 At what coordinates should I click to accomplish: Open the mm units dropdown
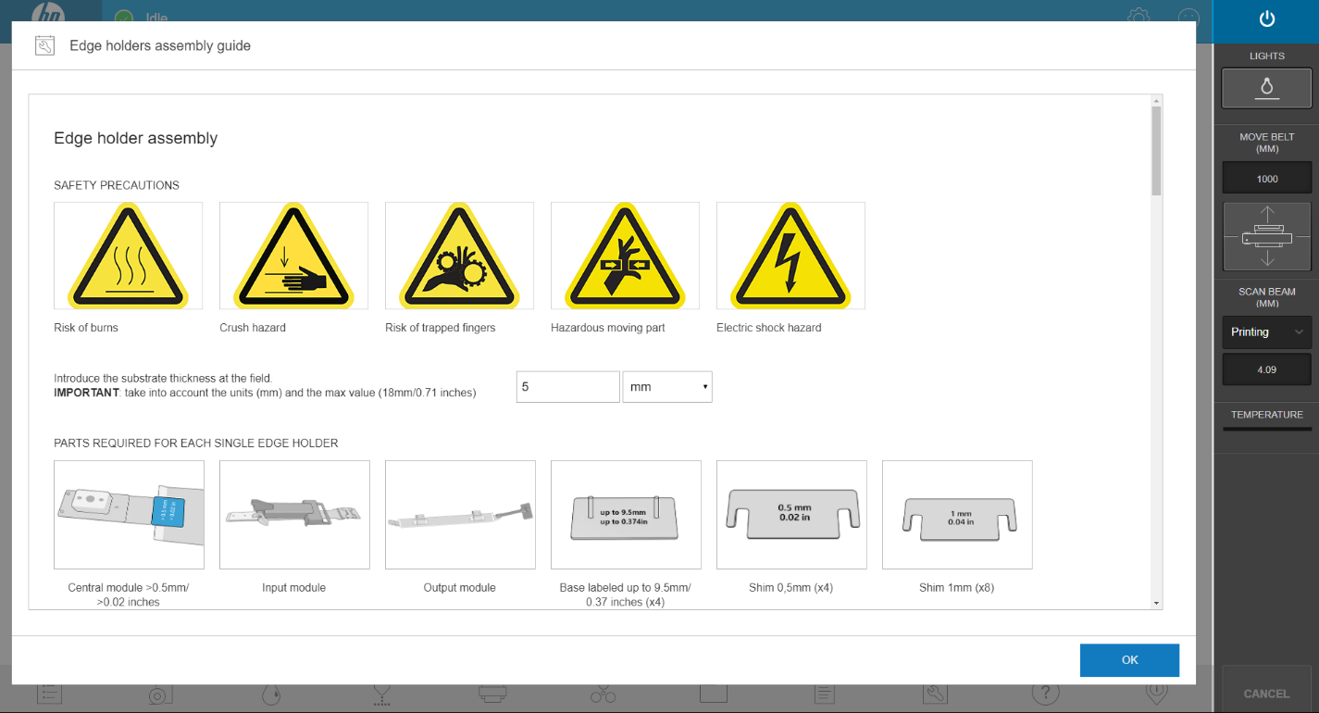click(666, 387)
